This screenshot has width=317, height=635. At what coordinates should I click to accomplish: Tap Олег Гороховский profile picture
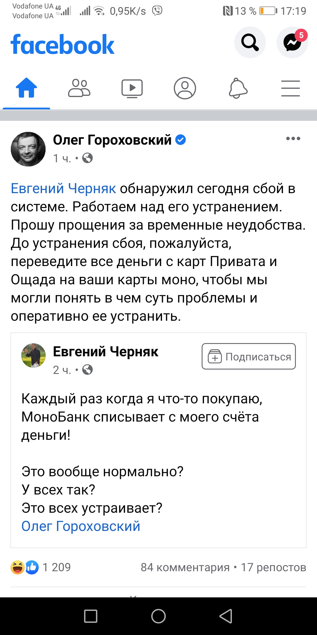[x=28, y=149]
